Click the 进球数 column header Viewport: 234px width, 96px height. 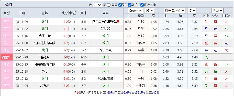coord(226,16)
